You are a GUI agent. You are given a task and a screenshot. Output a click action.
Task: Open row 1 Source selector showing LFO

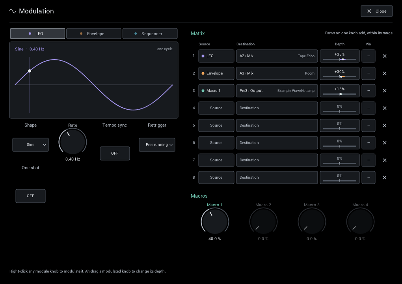pos(216,56)
